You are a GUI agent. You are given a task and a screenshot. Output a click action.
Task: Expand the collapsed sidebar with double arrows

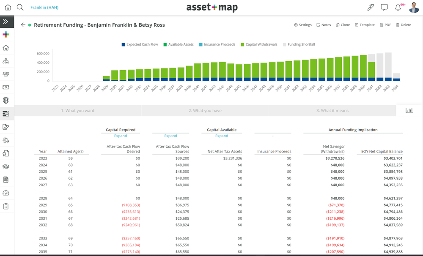pos(6,21)
